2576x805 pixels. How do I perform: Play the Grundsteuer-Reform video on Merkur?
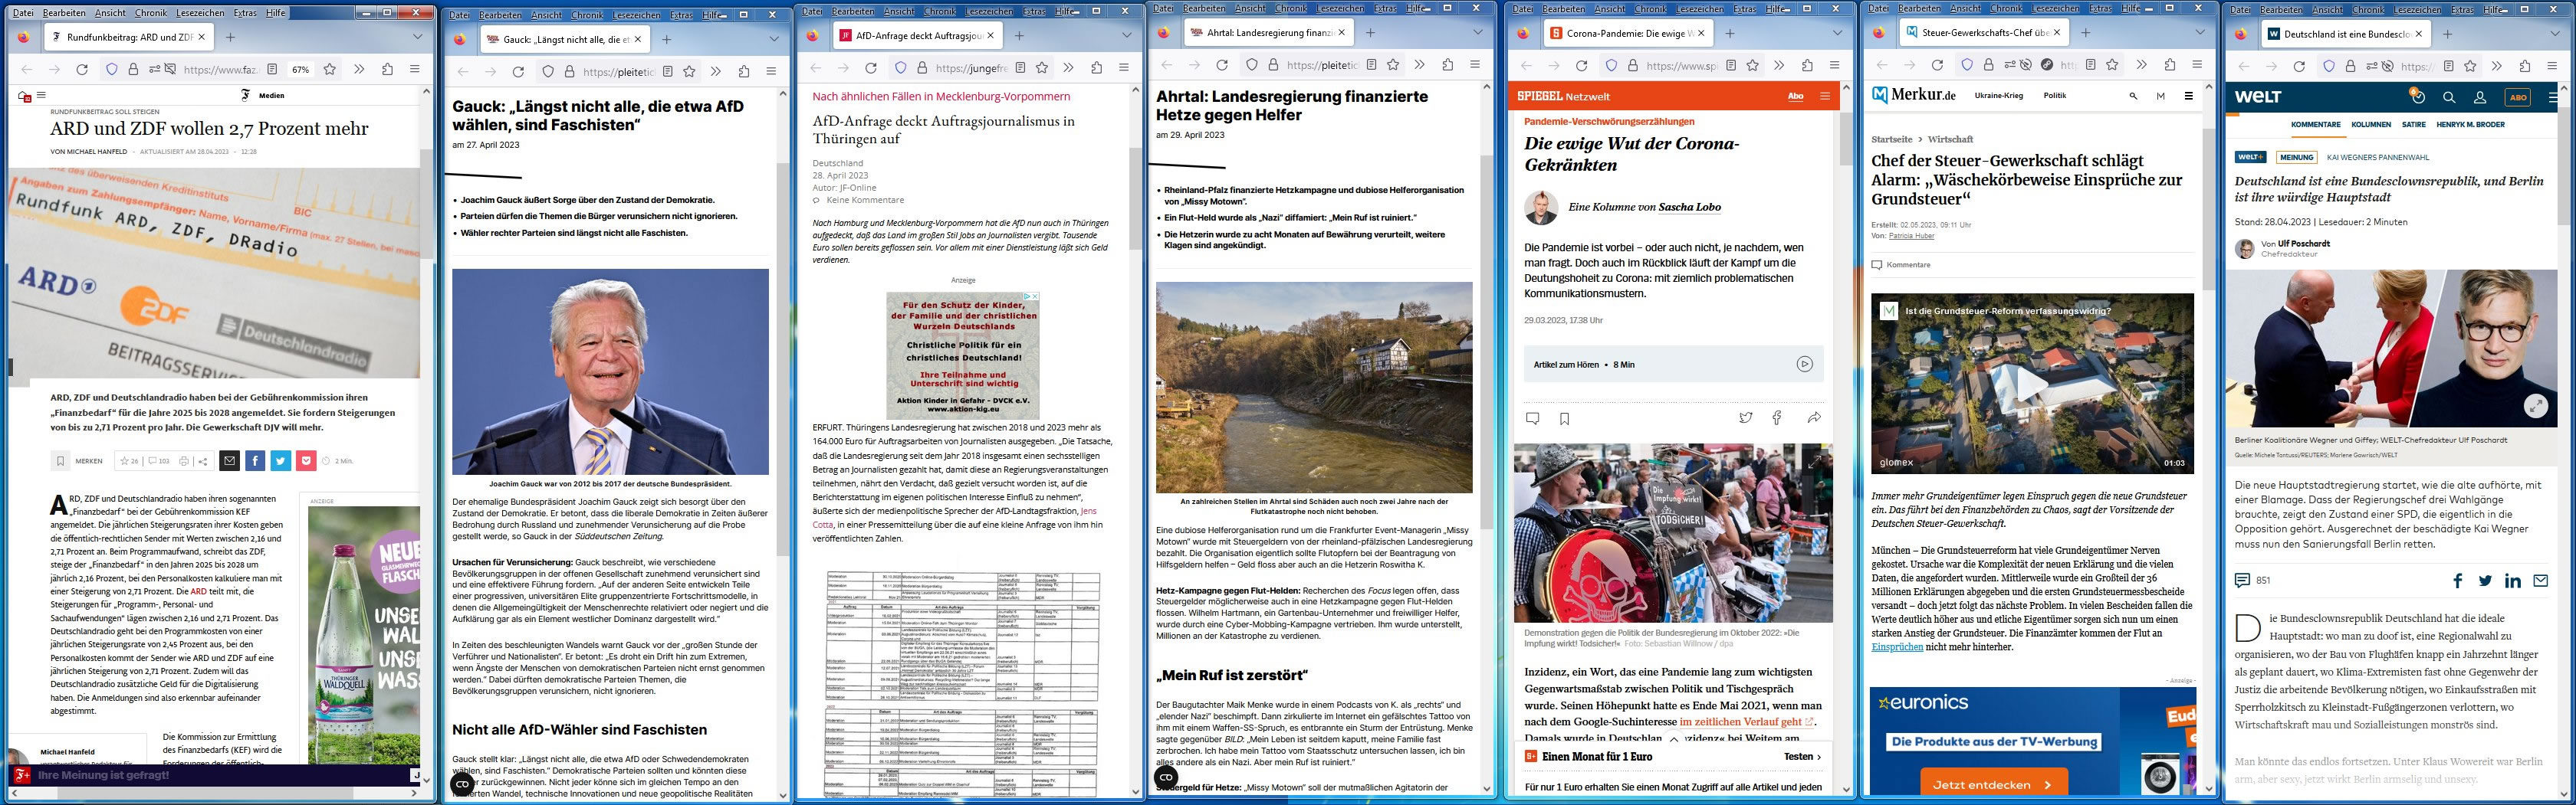2031,384
